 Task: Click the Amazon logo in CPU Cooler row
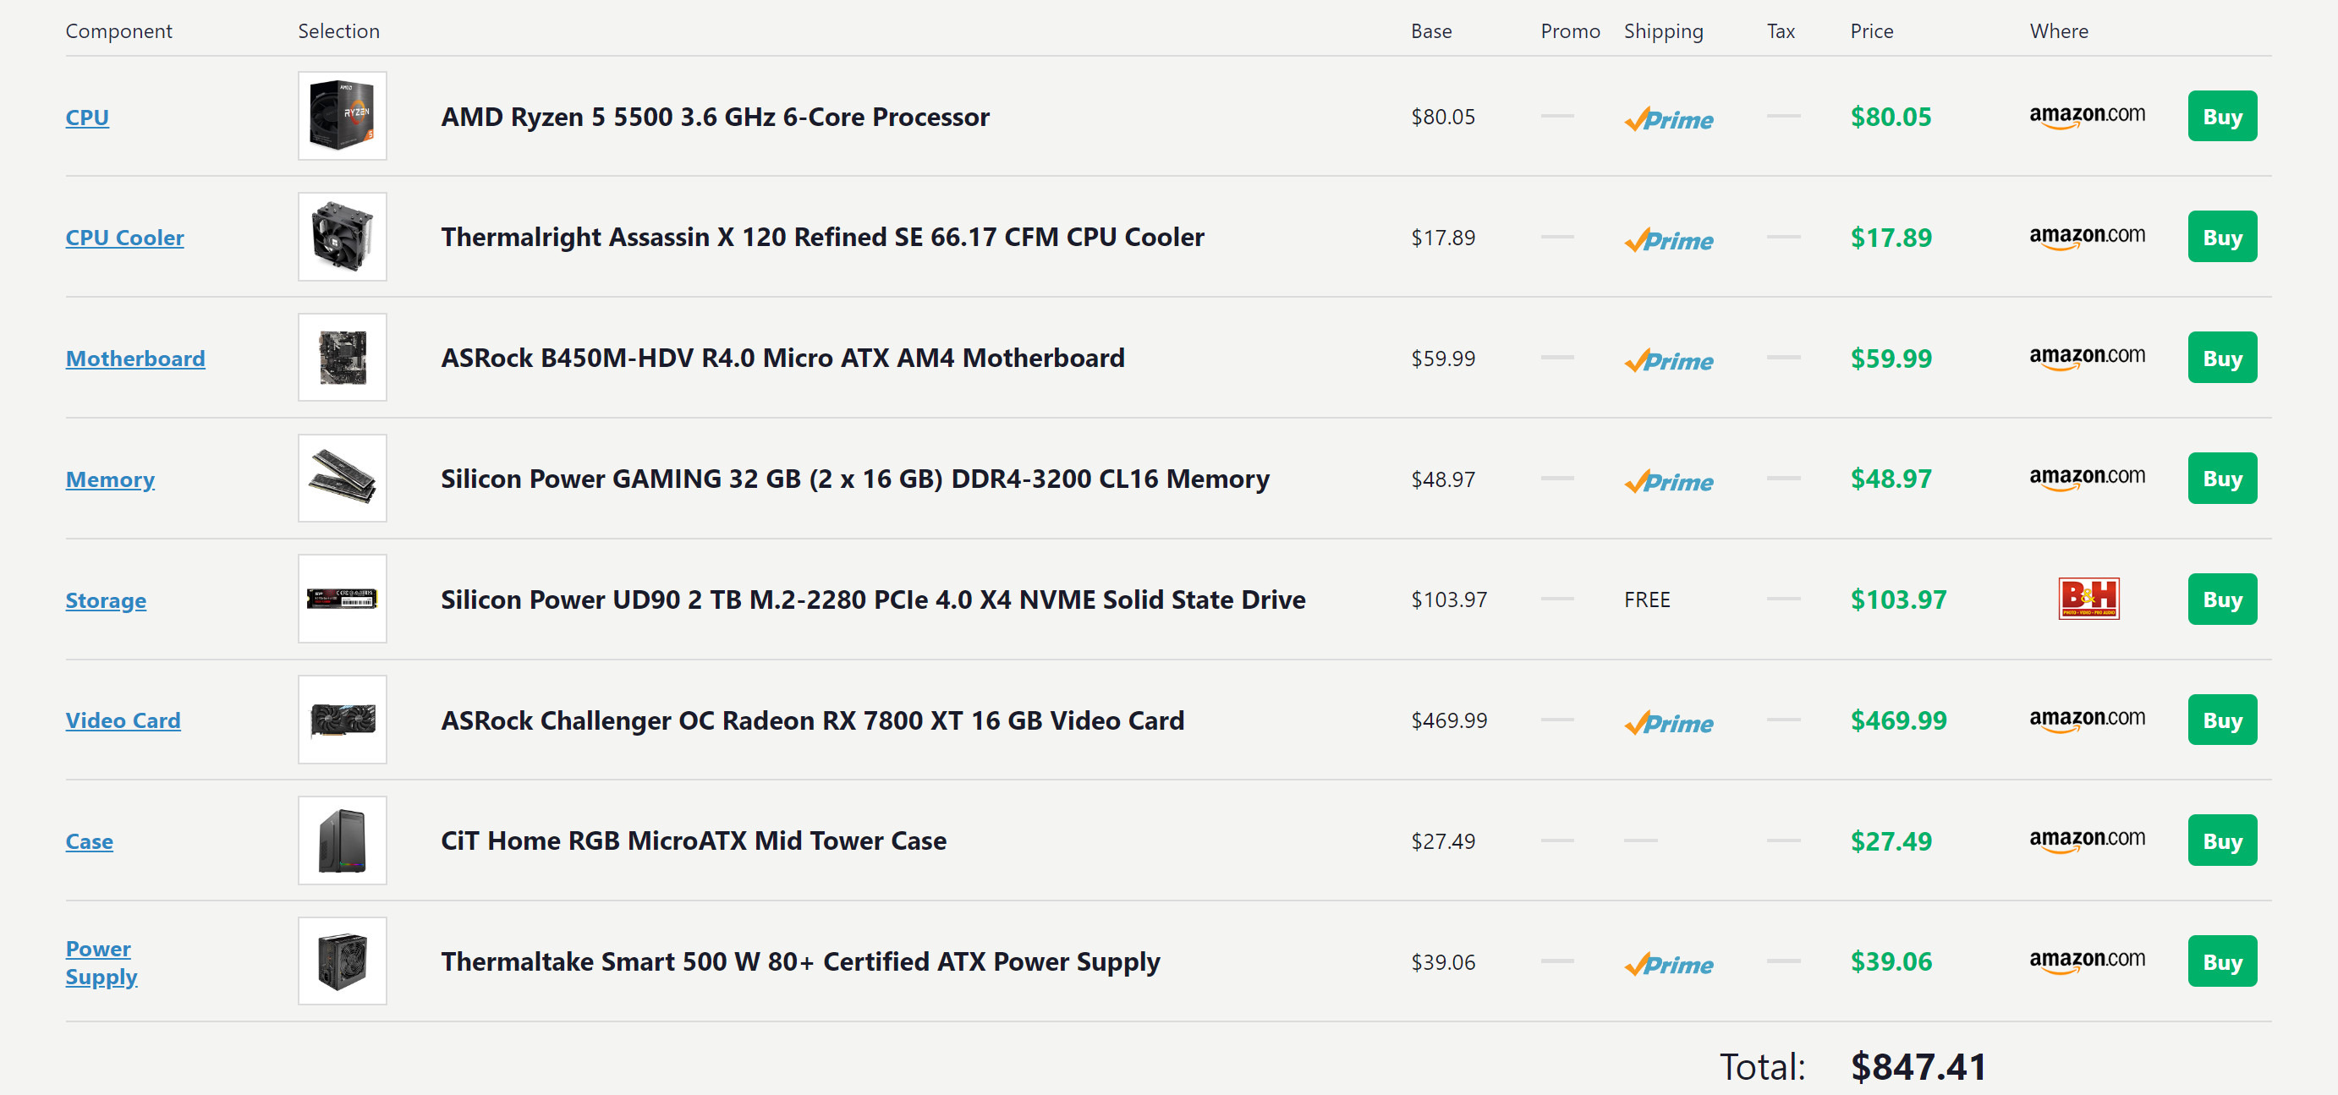coord(2087,237)
